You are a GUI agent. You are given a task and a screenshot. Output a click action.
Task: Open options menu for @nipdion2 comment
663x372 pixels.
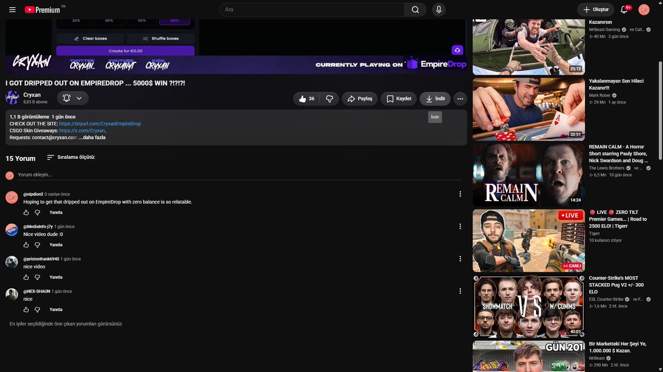460,194
